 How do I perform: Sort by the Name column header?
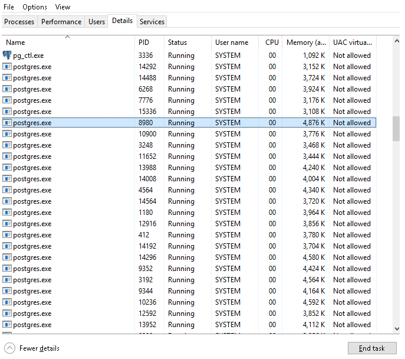pos(68,42)
